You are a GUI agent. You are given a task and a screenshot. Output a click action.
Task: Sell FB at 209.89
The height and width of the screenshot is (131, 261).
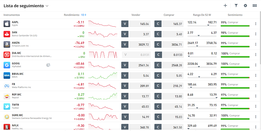click(x=136, y=86)
